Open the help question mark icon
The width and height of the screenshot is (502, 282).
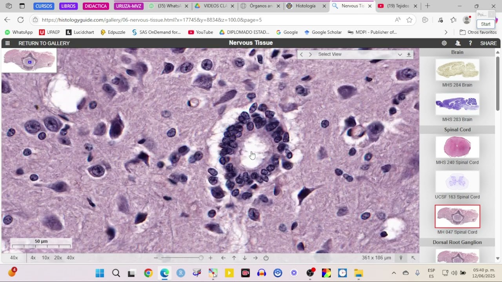coord(470,43)
